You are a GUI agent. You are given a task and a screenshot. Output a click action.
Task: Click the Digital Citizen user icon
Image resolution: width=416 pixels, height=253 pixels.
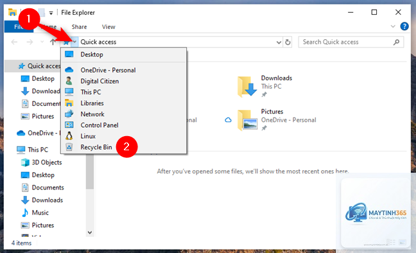point(69,81)
